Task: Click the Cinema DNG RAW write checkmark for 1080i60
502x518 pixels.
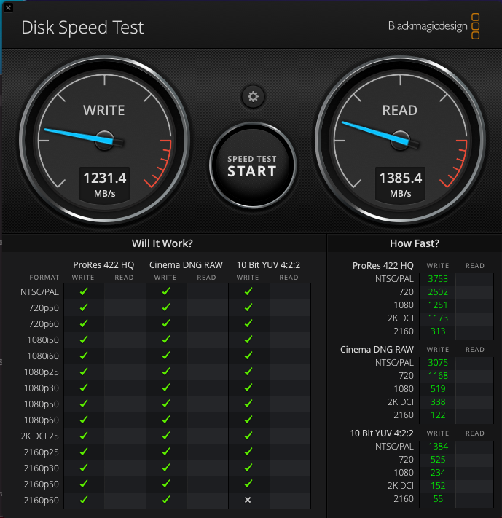Action: pyautogui.click(x=166, y=356)
